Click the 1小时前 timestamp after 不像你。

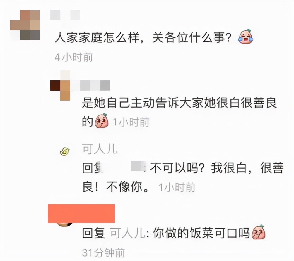click(x=177, y=187)
